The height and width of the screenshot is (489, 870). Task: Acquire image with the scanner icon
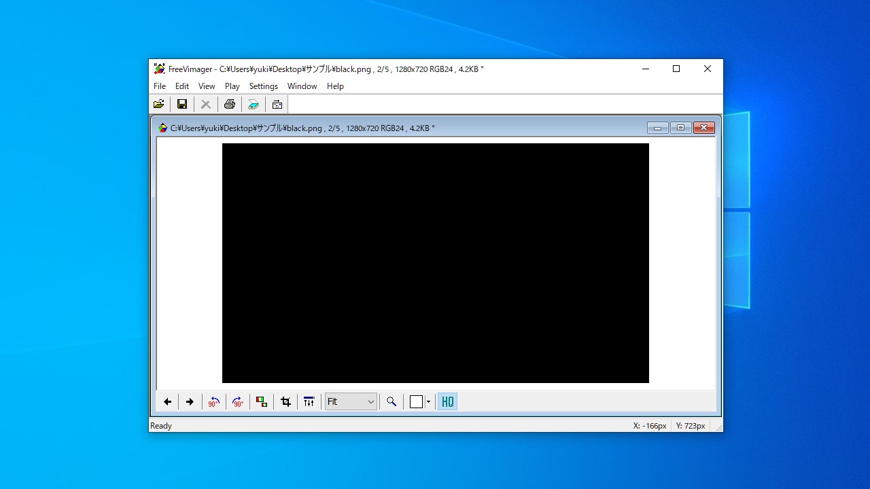tap(254, 104)
